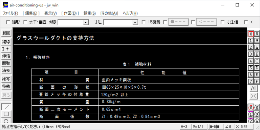Open the その他(A) menu
260x130 pixels.
[109, 13]
